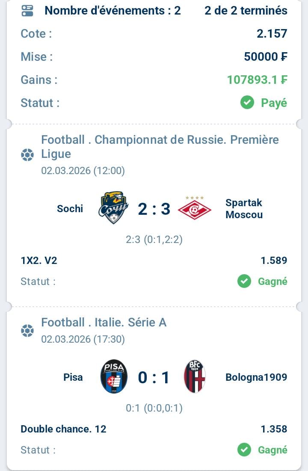Open the Football Italie Série A link
308x471 pixels.
coord(104,323)
